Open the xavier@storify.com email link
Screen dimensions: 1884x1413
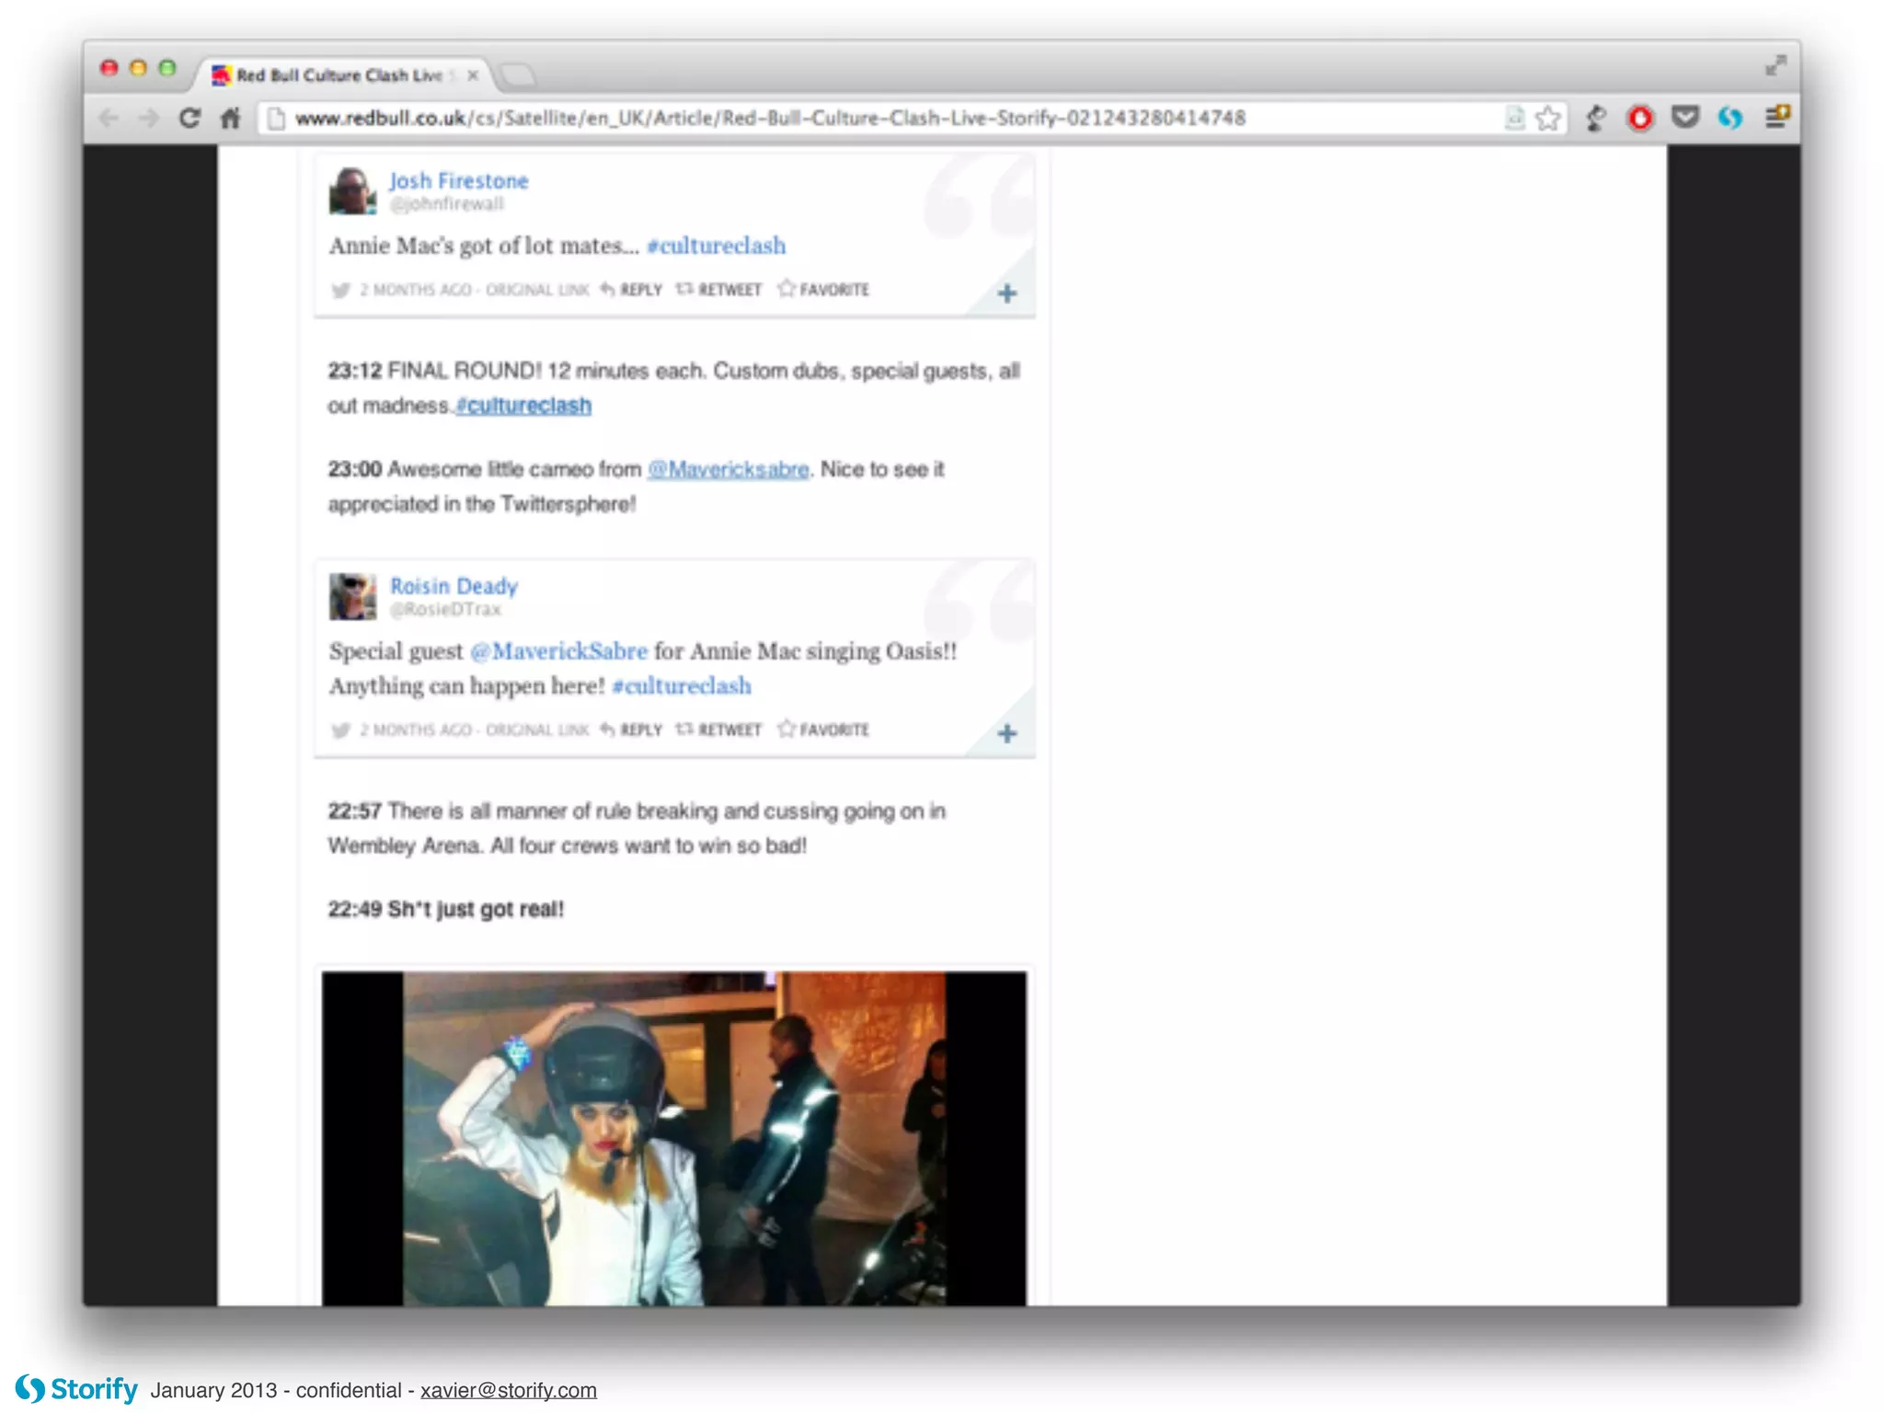[x=509, y=1390]
